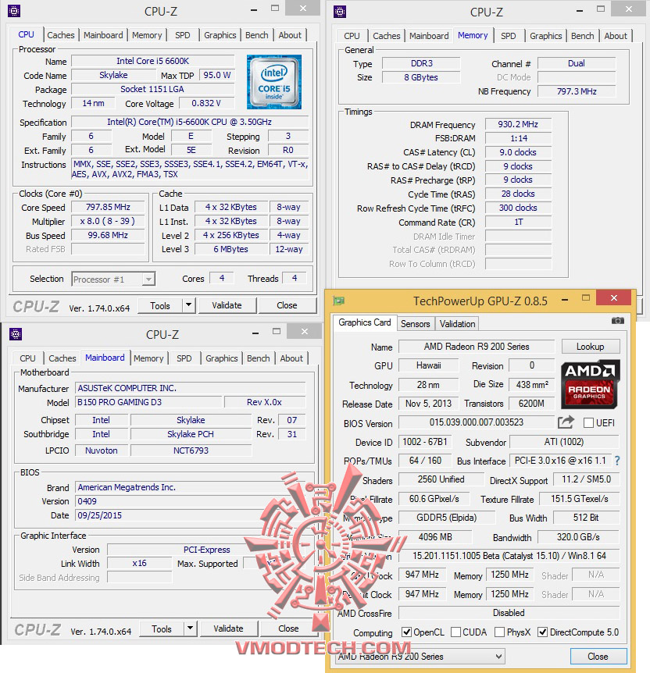Click the Bus Interface question mark help
The height and width of the screenshot is (673, 650).
click(x=617, y=461)
